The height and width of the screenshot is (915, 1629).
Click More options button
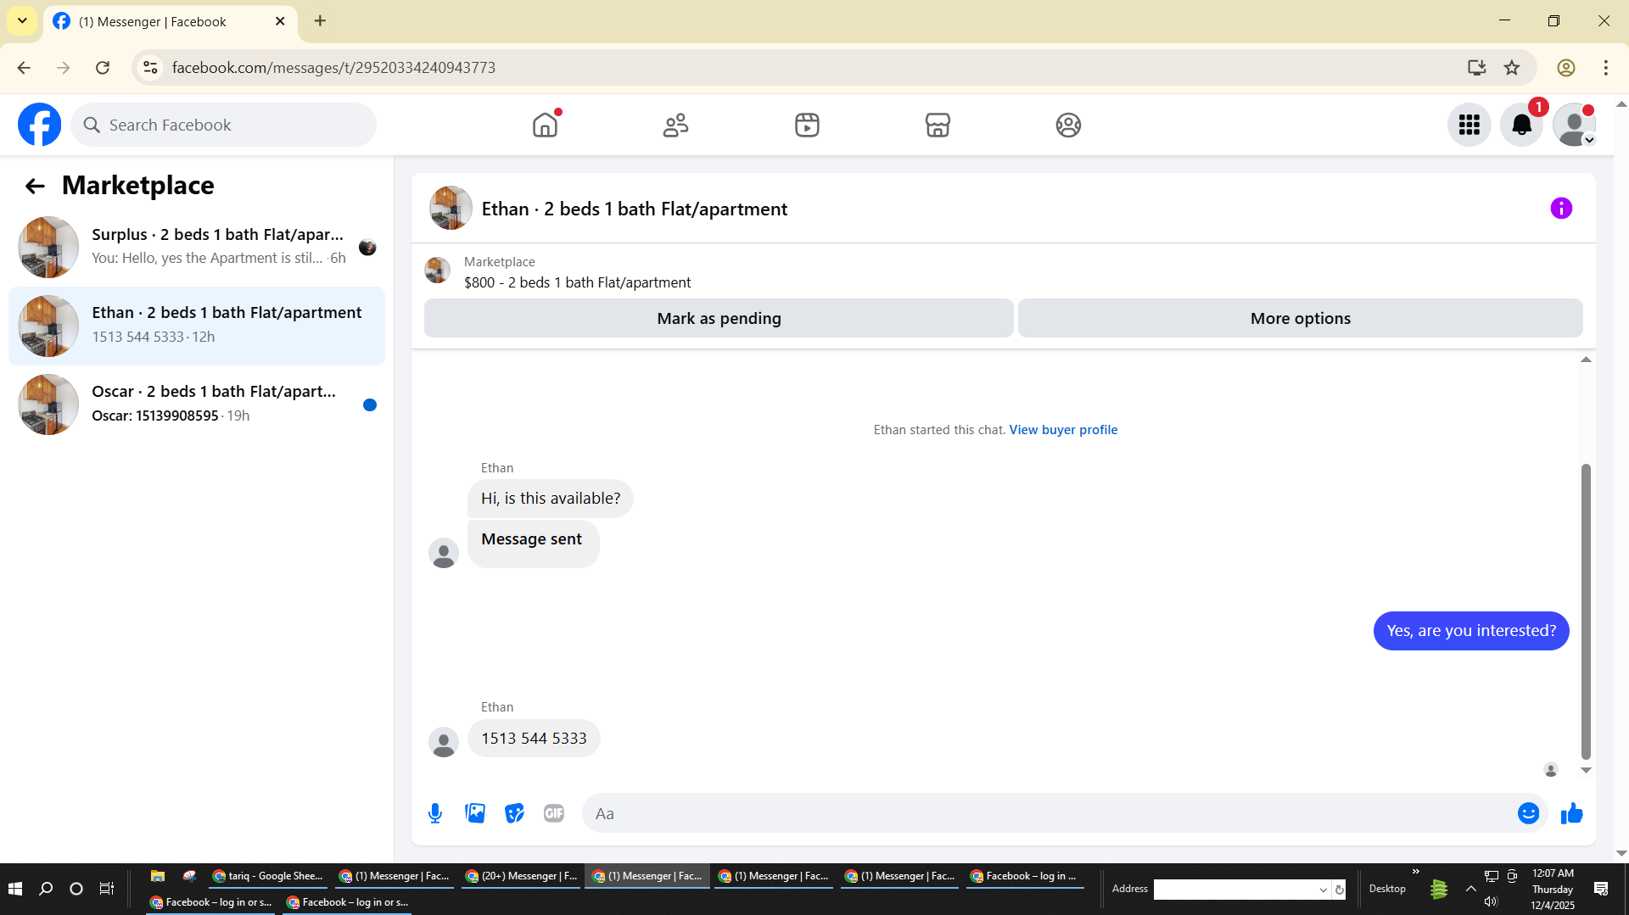[x=1300, y=318]
